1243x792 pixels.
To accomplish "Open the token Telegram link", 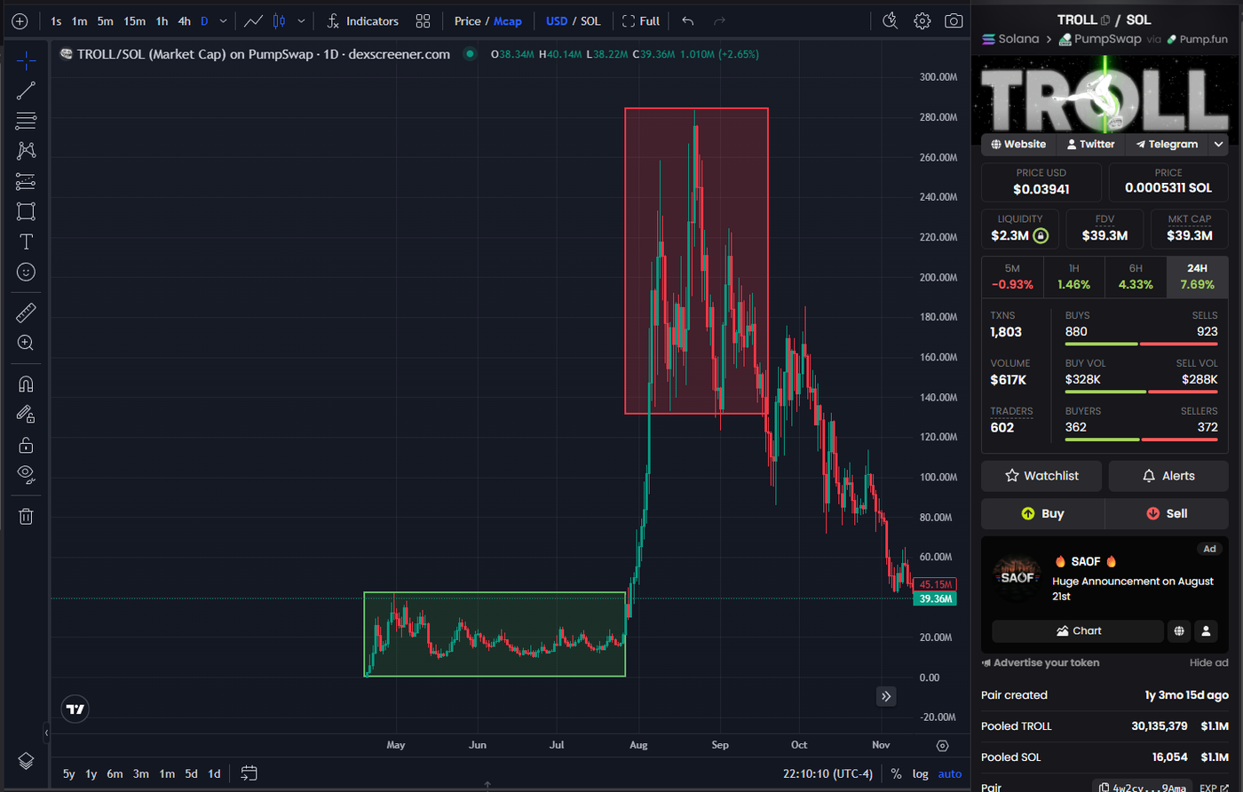I will tap(1166, 144).
